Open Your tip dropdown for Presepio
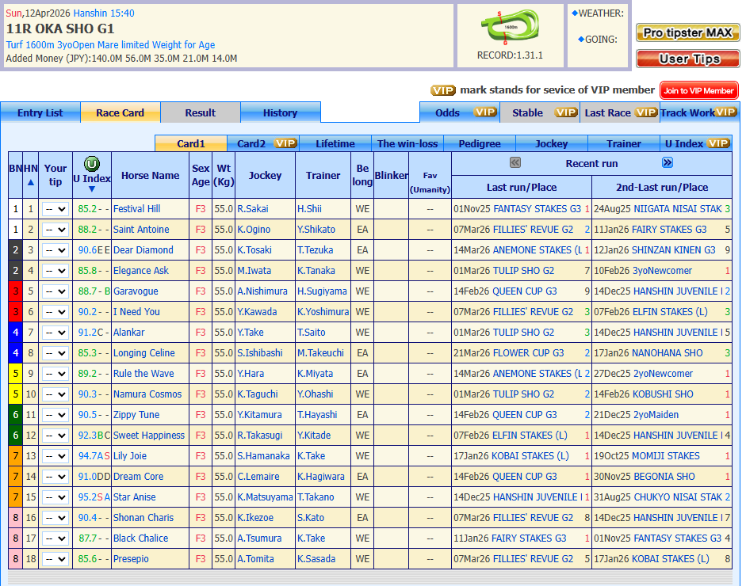The width and height of the screenshot is (746, 586). coord(55,559)
